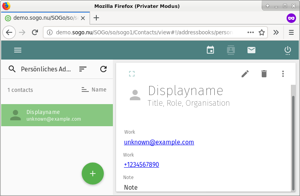Click the +1234567890 phone link
Viewport: 300px width, 196px height.
141,164
